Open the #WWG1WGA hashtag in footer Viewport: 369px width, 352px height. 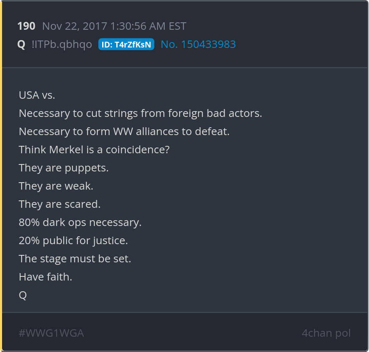point(51,333)
